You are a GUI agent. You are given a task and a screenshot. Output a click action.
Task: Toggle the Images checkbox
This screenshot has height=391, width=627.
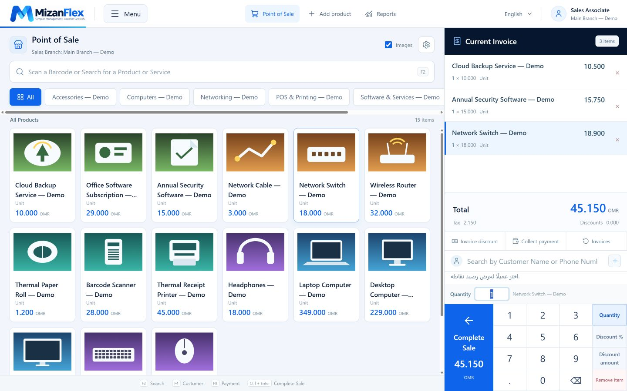pos(388,45)
